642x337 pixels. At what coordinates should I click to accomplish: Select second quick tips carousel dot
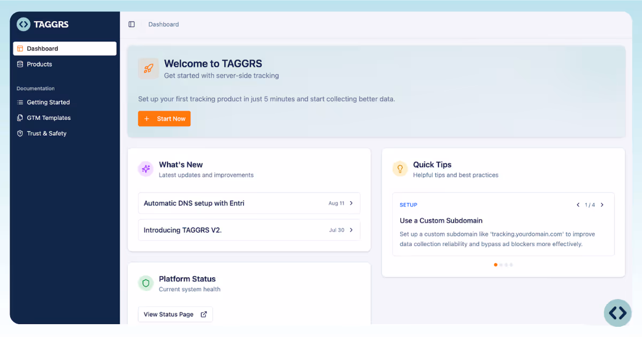click(501, 265)
